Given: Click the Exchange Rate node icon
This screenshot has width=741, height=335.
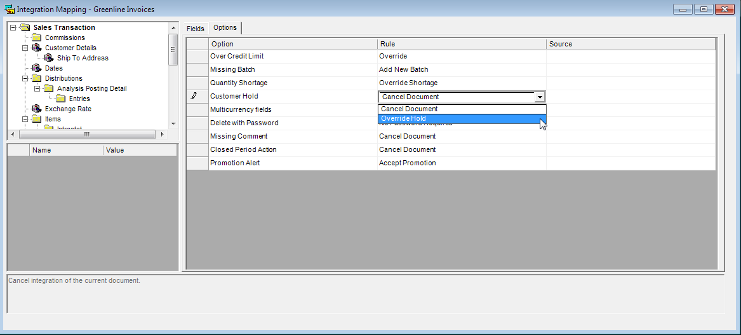Looking at the screenshot, I should [36, 109].
